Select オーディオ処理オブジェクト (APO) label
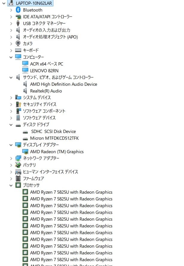Screen dimensions: 184x266 click(x=51, y=37)
